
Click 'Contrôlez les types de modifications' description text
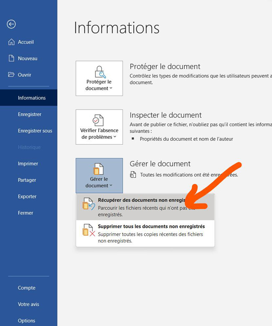click(201, 79)
